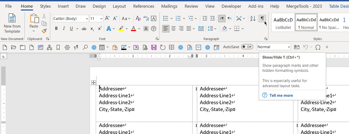Cut selection with the scissors icon
Viewport: 349px width, 134px height.
pos(44,16)
